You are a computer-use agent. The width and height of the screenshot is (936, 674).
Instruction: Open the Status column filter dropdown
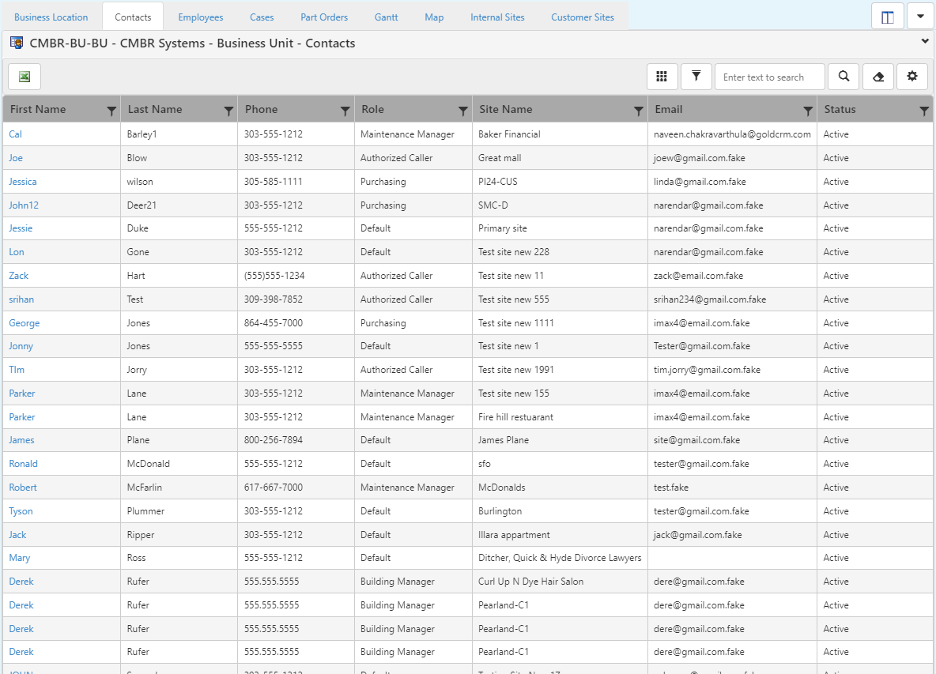[924, 111]
